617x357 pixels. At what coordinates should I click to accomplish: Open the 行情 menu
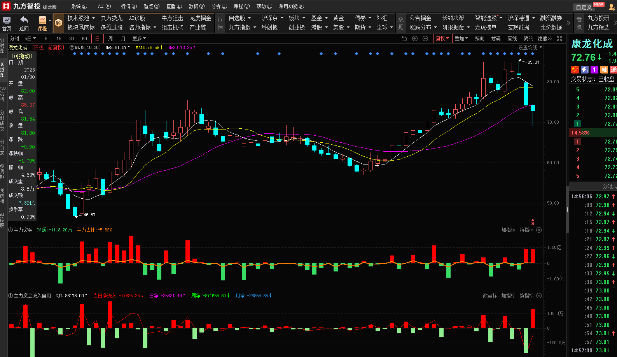coord(129,6)
